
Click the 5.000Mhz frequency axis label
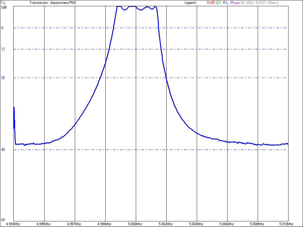[x=136, y=224]
